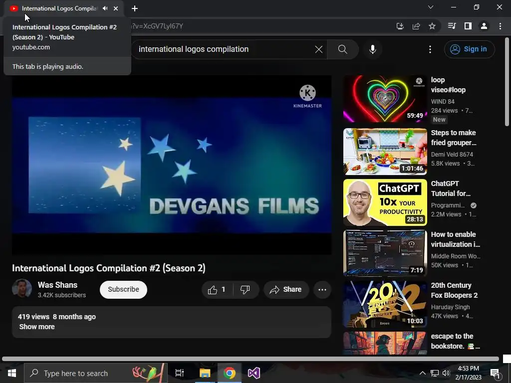
Task: Click channel name Haruday Singh
Action: point(450,307)
